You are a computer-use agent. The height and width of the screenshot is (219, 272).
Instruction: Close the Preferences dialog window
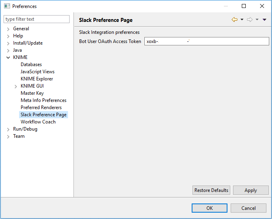[x=262, y=6]
